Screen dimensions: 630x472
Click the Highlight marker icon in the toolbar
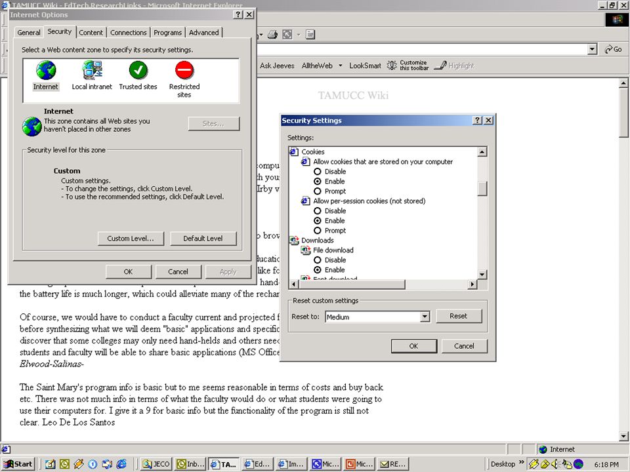click(440, 65)
